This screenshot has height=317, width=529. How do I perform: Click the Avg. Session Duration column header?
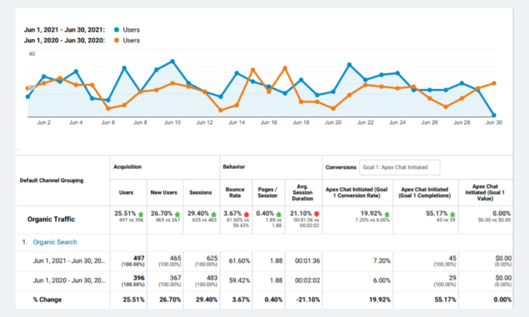point(302,193)
